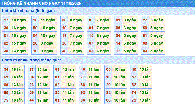Click the '16 ngày' cell
Screen dimensions: 195x104
pos(19,28)
